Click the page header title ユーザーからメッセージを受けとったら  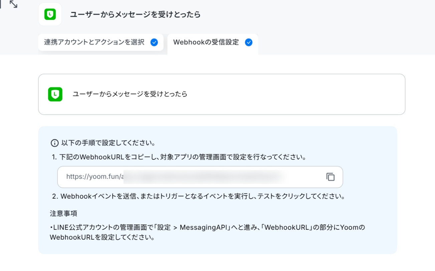[135, 14]
